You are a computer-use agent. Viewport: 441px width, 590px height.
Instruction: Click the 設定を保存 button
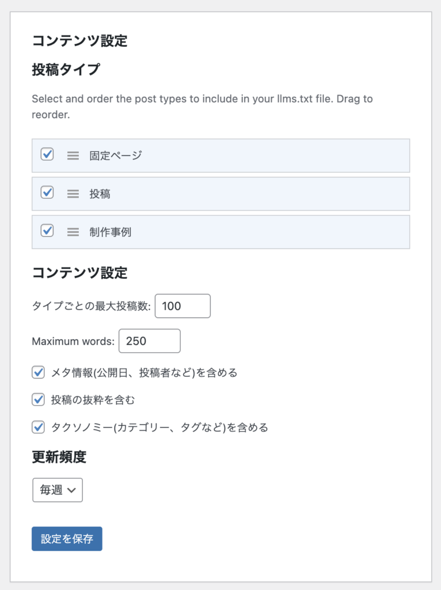pos(67,539)
